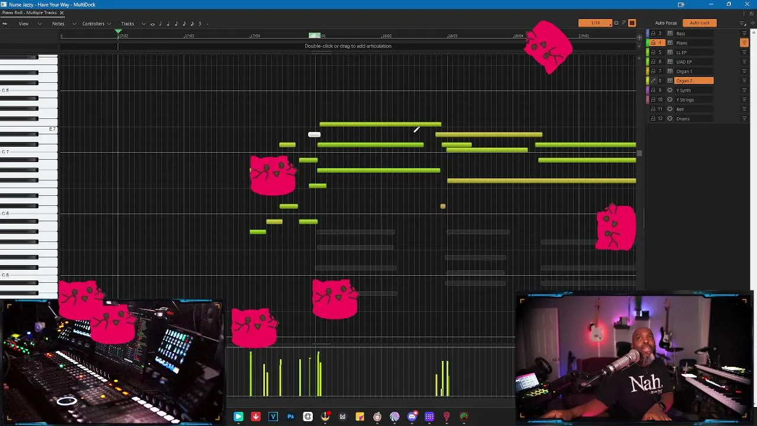Toggle the snap-to-grid icon
The width and height of the screenshot is (757, 426).
(x=632, y=23)
